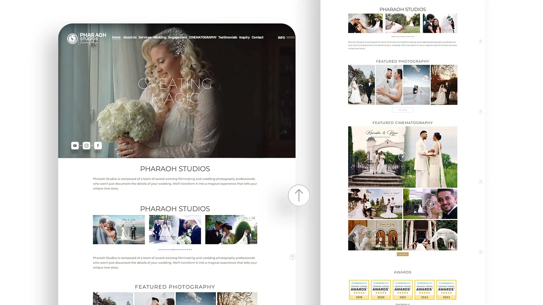543x305 pixels.
Task: Open the YouTube social icon
Action: pos(75,146)
